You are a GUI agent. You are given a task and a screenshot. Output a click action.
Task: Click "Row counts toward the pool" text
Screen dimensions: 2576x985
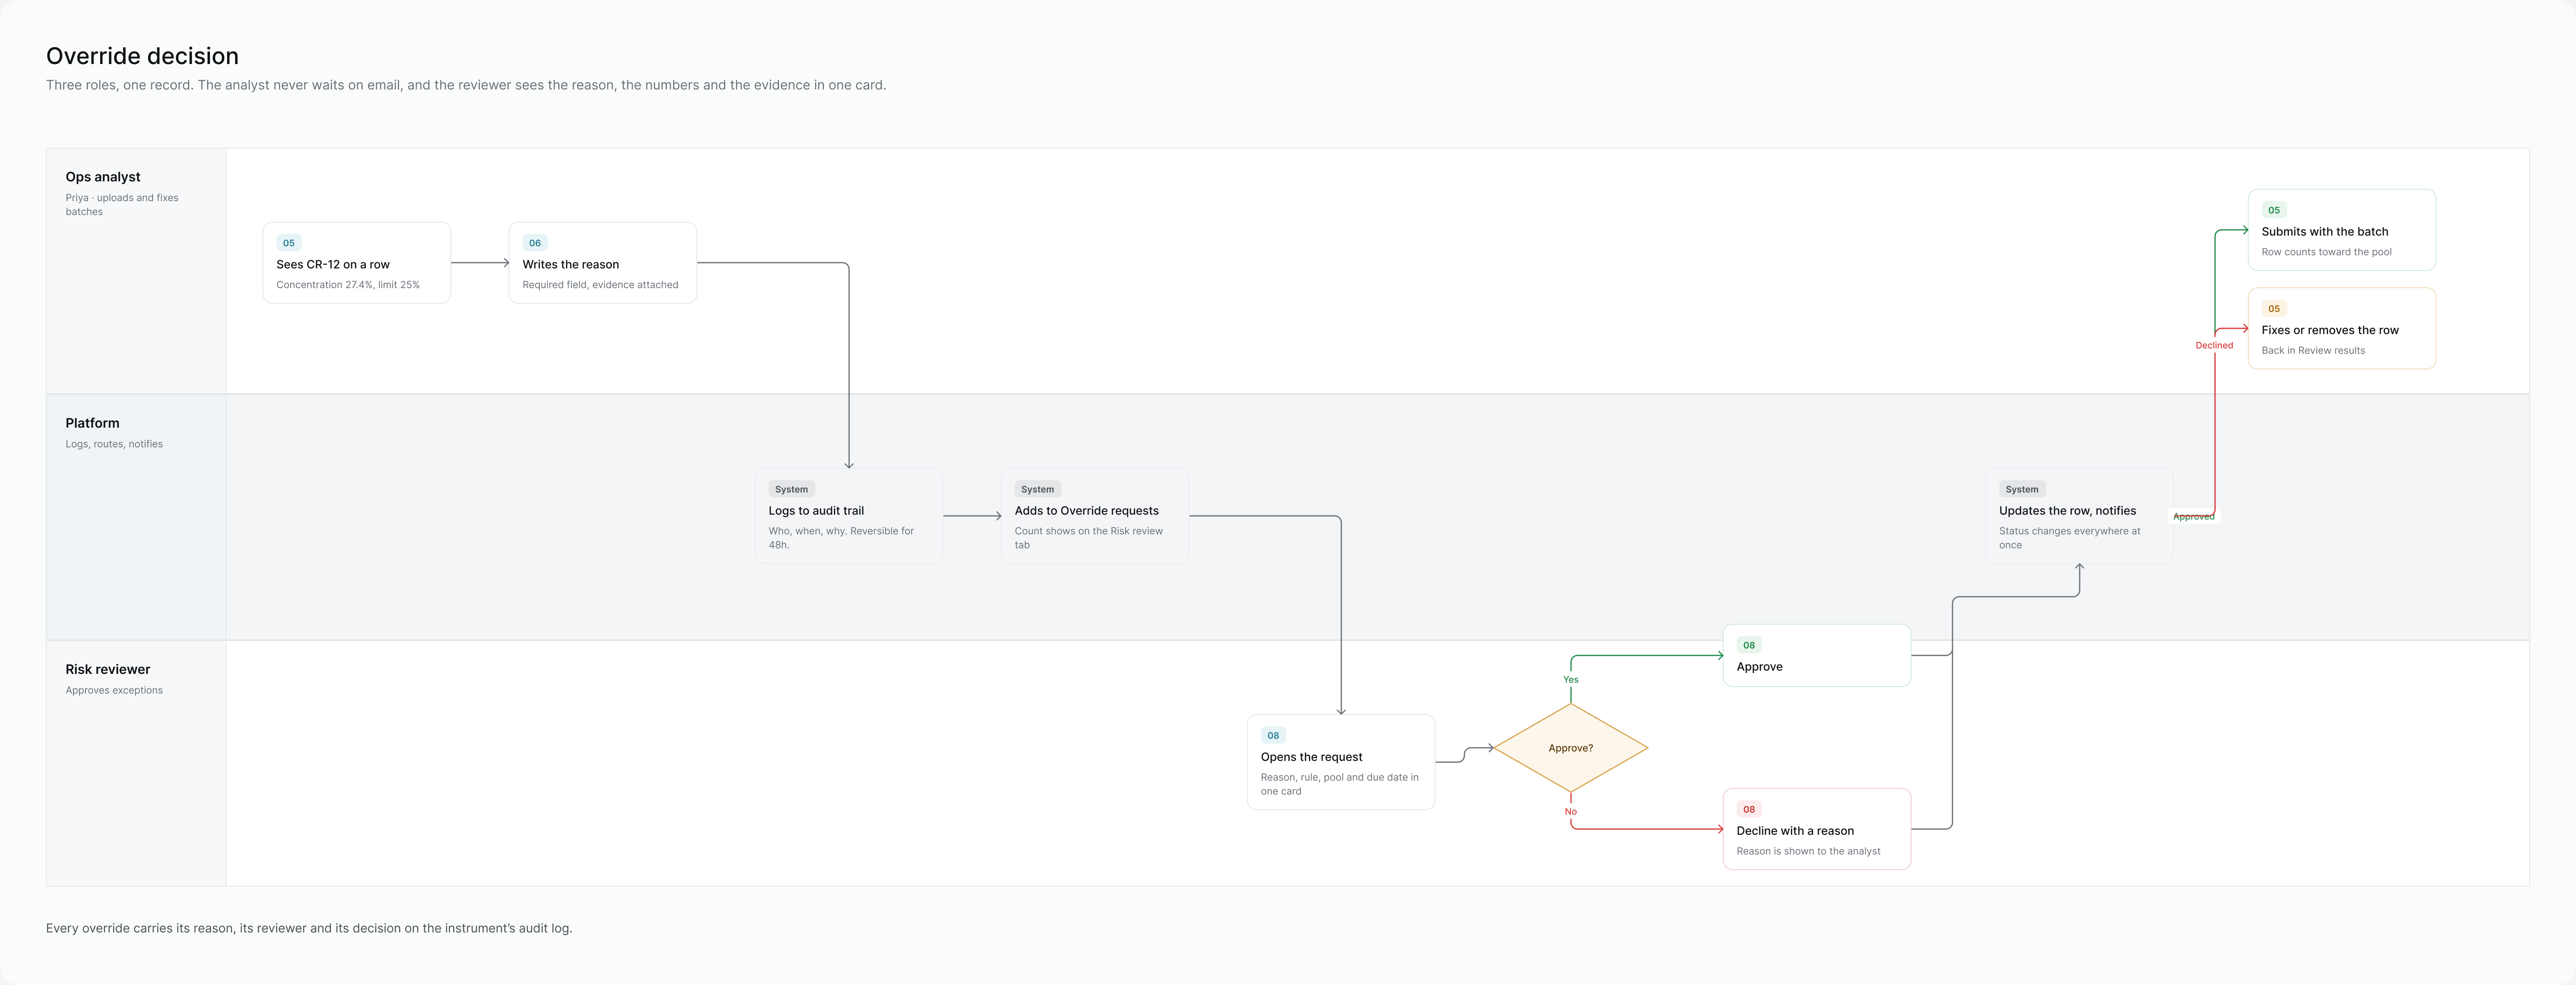pyautogui.click(x=2327, y=252)
